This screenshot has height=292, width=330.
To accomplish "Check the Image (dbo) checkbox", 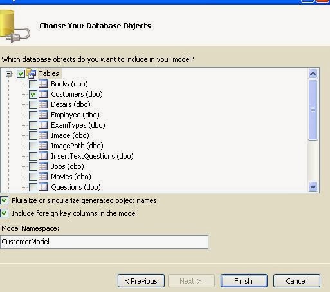I will point(33,135).
